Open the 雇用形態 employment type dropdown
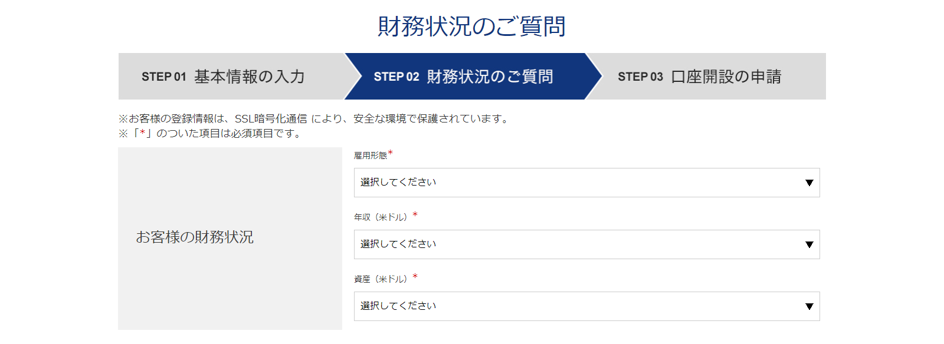 click(x=587, y=183)
